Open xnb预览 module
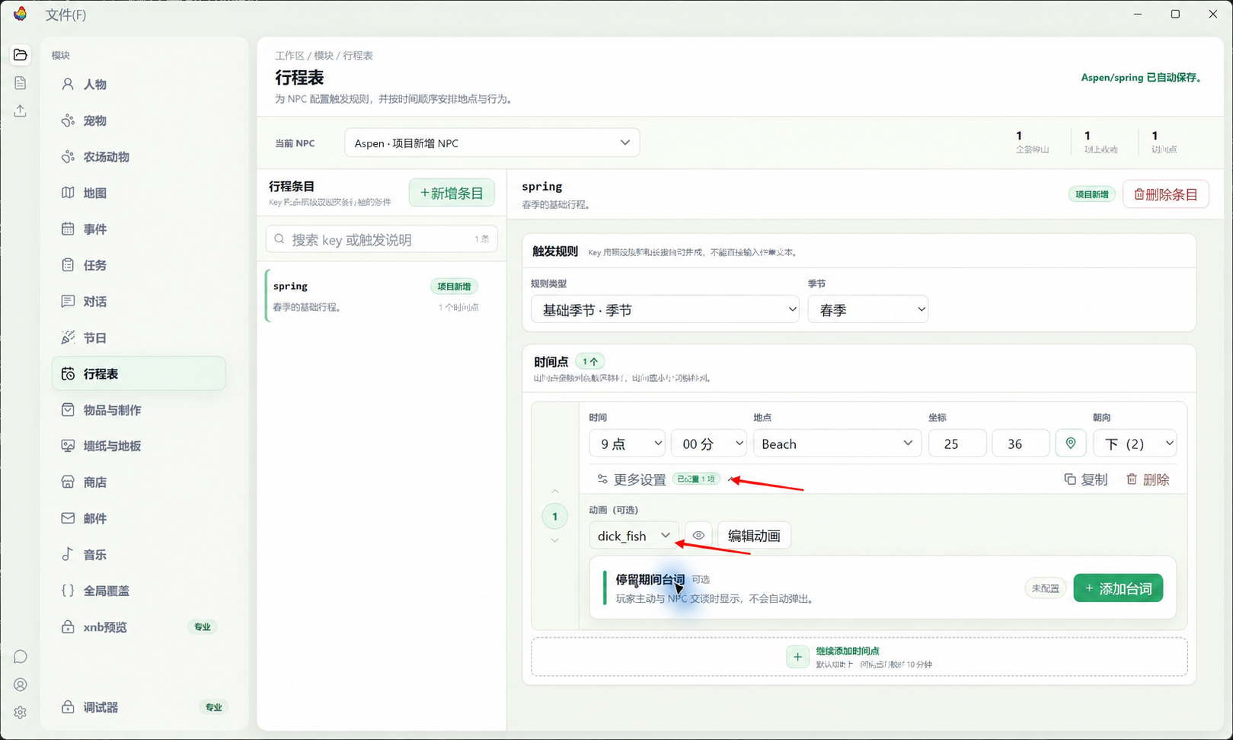 pos(139,627)
